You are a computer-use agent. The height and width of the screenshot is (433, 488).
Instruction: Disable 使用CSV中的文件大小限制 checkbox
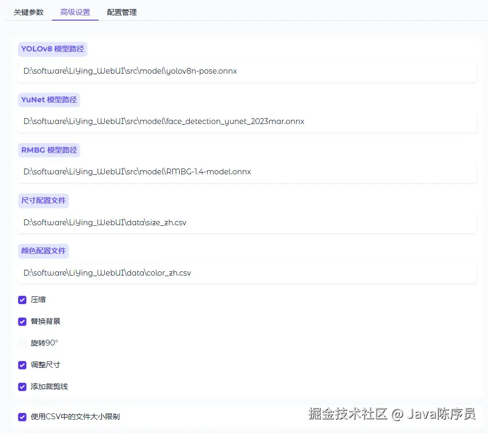point(22,417)
